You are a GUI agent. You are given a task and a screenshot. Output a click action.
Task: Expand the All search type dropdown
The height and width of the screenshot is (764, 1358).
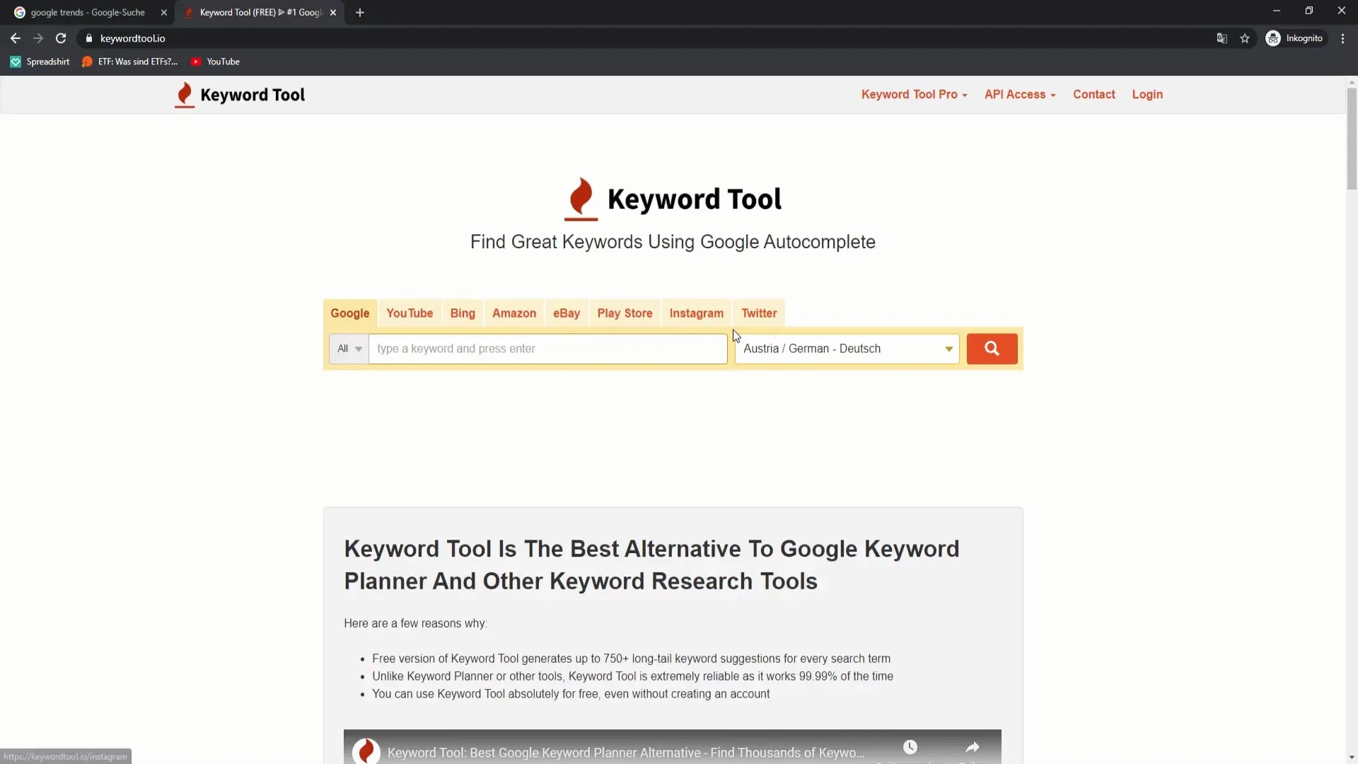pos(349,349)
